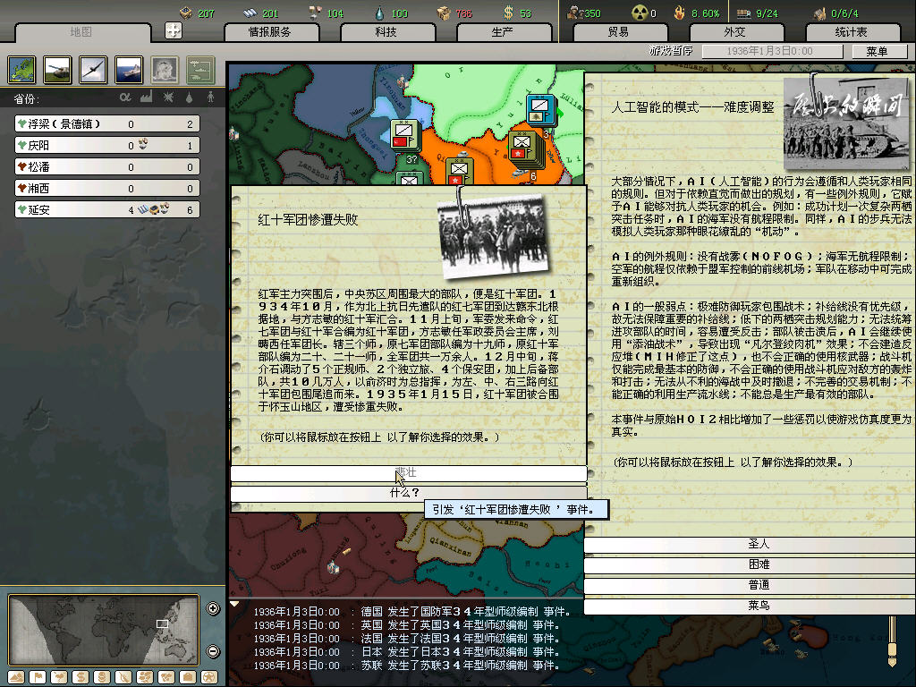Viewport: 916px width, 687px height.
Task: Click the red army unit counter marked 37
Action: point(405,136)
